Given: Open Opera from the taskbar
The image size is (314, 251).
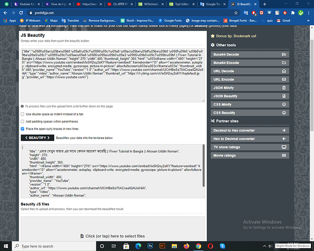Looking at the screenshot, I should 211,246.
